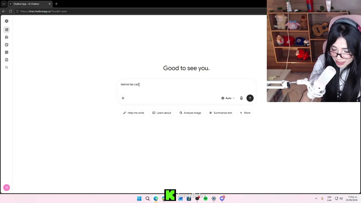Close the Chatbot App browser tab
This screenshot has height=203, width=361.
[50, 4]
